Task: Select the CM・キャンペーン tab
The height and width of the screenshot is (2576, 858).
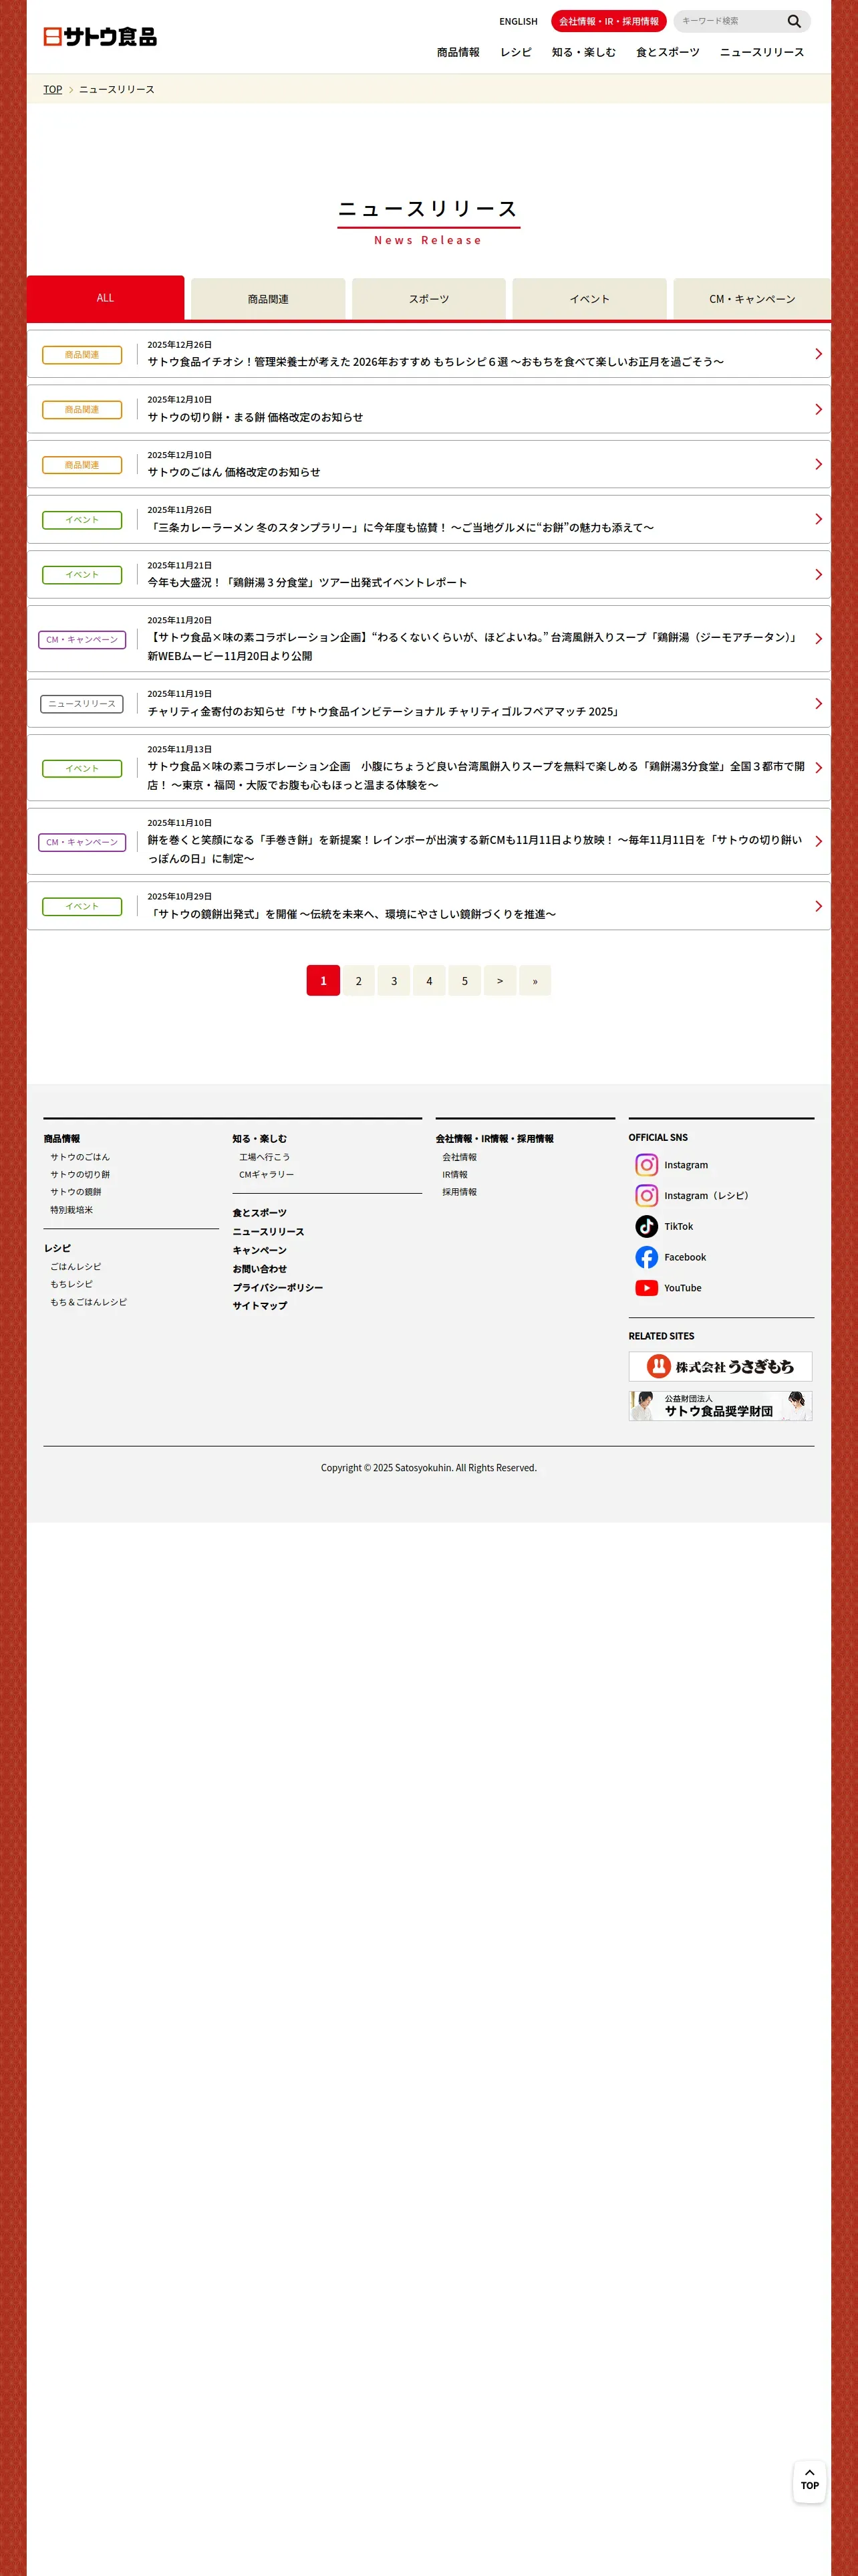Action: click(x=752, y=299)
